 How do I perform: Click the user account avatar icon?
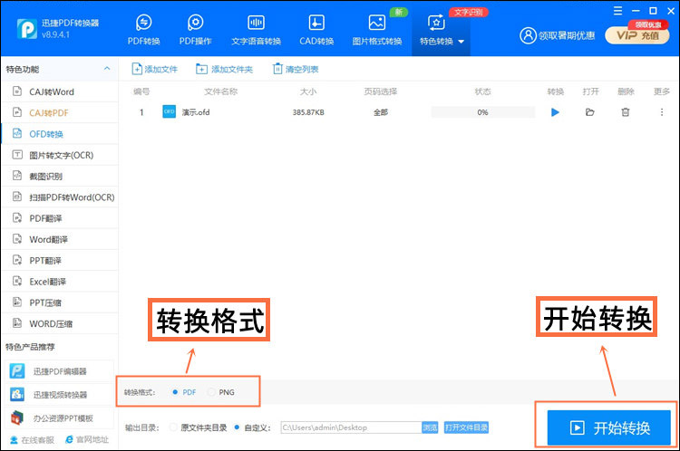pyautogui.click(x=528, y=35)
